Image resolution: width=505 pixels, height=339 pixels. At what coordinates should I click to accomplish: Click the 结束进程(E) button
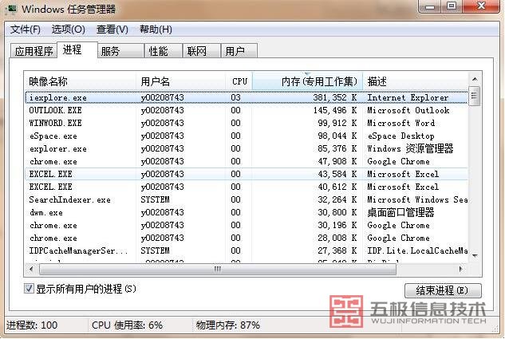click(443, 290)
